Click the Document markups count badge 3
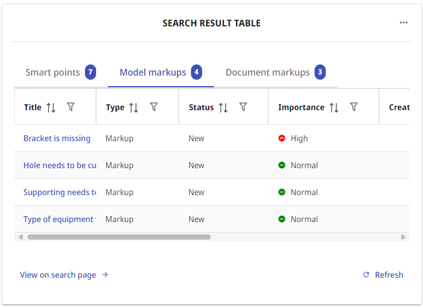 (x=320, y=72)
